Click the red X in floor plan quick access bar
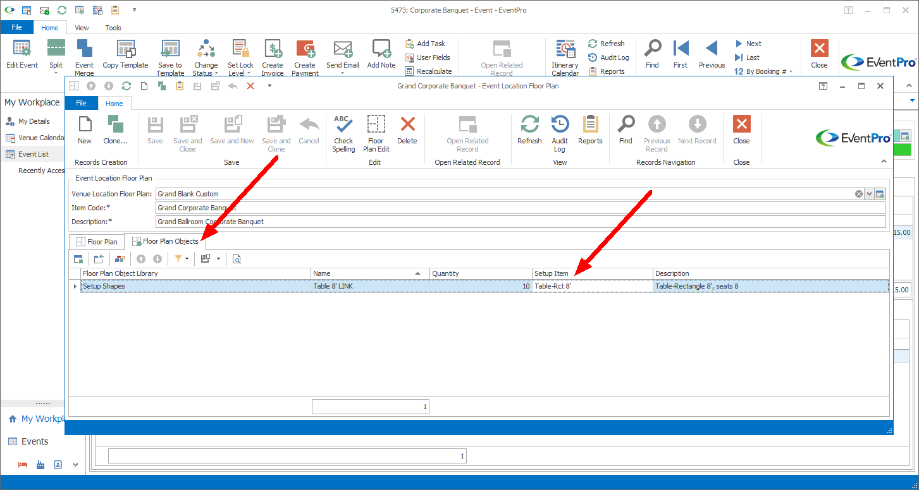This screenshot has height=490, width=919. click(x=250, y=86)
